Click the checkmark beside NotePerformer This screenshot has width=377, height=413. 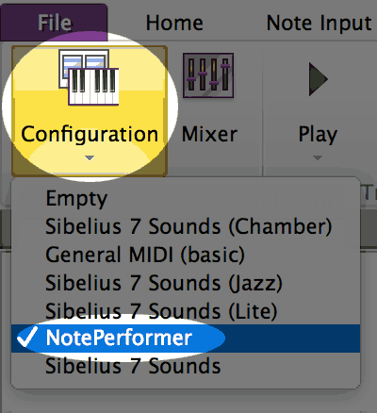pos(27,337)
